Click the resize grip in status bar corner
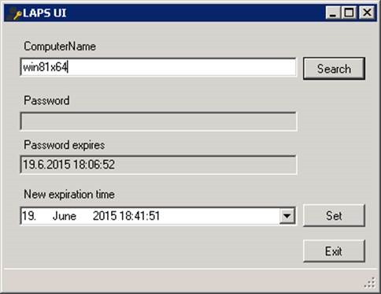The image size is (381, 294). point(370,283)
